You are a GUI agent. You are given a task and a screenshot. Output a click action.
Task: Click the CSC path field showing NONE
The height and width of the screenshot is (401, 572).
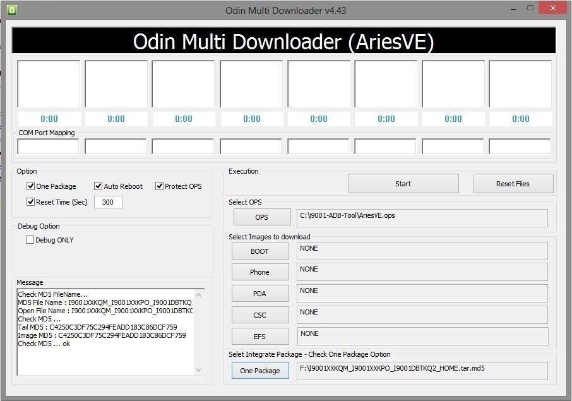[x=422, y=315]
